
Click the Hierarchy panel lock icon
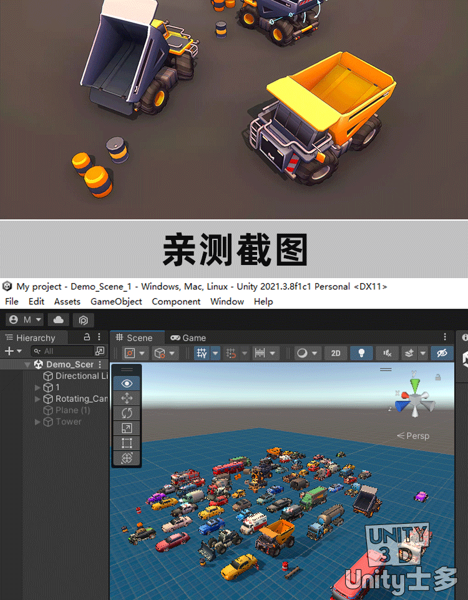(x=87, y=337)
